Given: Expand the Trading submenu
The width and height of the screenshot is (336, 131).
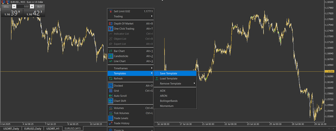Looking at the screenshot, I should point(131,17).
